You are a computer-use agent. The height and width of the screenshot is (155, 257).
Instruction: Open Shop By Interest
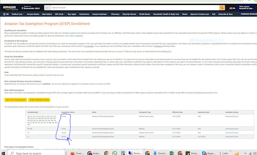click(x=129, y=14)
